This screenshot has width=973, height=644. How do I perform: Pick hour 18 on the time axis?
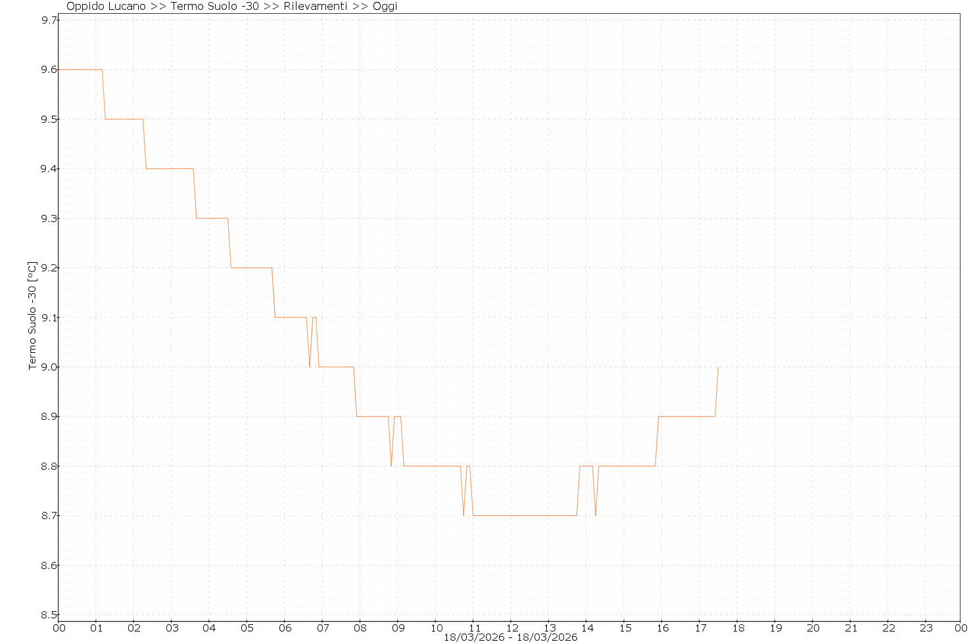pyautogui.click(x=737, y=628)
